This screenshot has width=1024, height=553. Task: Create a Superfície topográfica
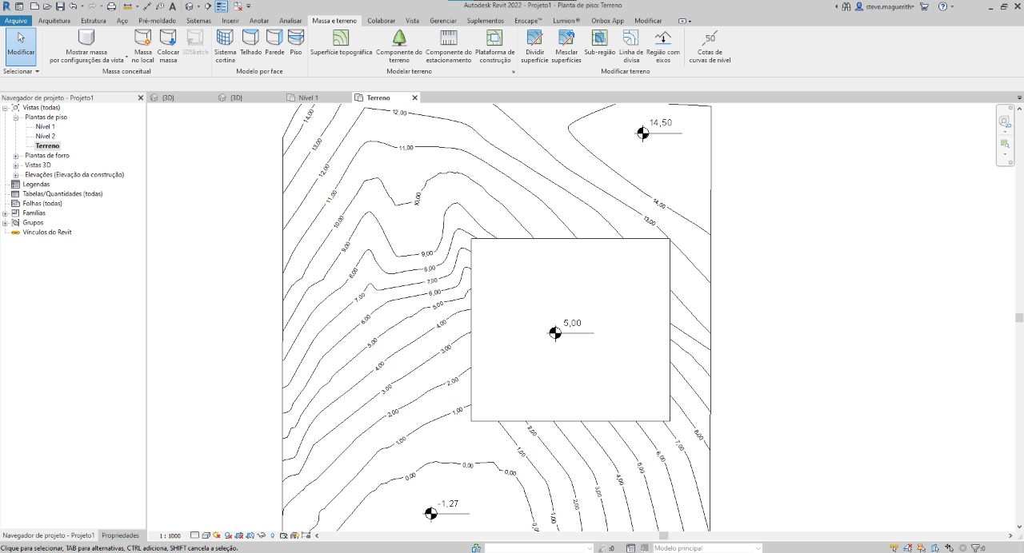[x=341, y=43]
